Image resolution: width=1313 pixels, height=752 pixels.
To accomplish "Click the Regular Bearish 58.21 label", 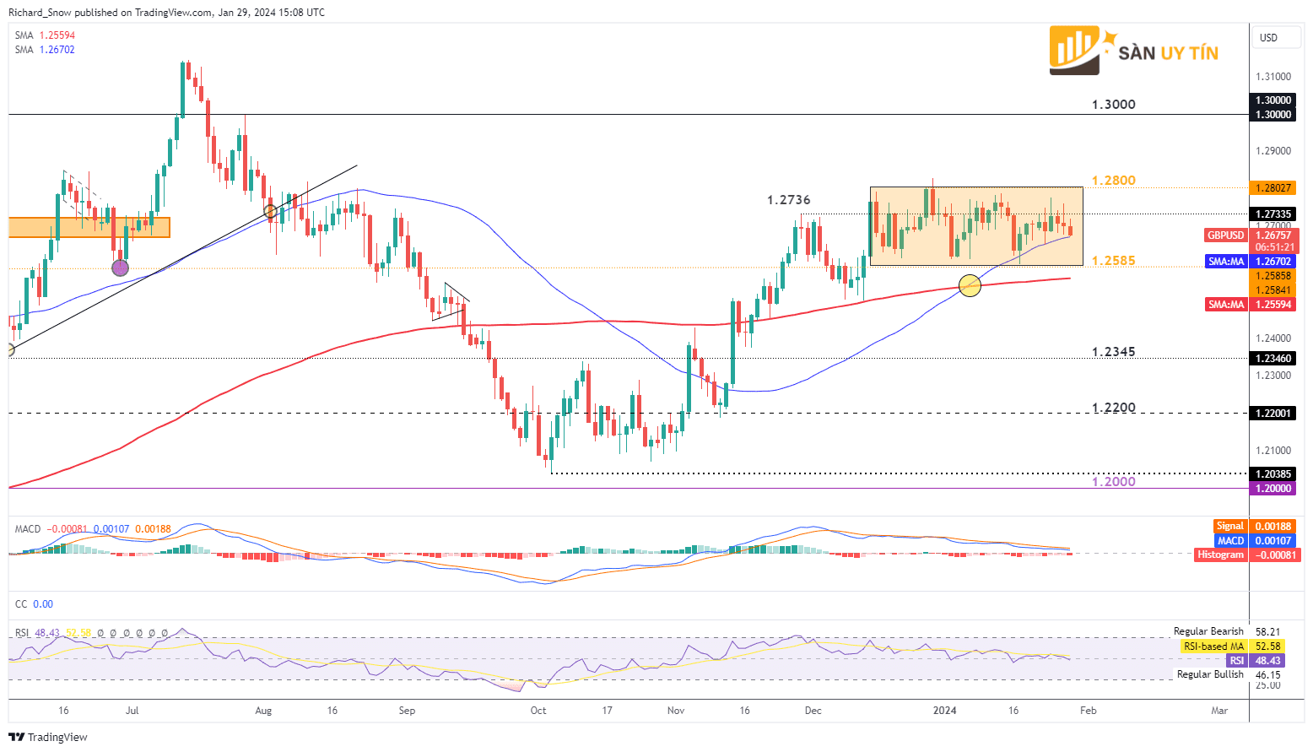I will point(1227,631).
